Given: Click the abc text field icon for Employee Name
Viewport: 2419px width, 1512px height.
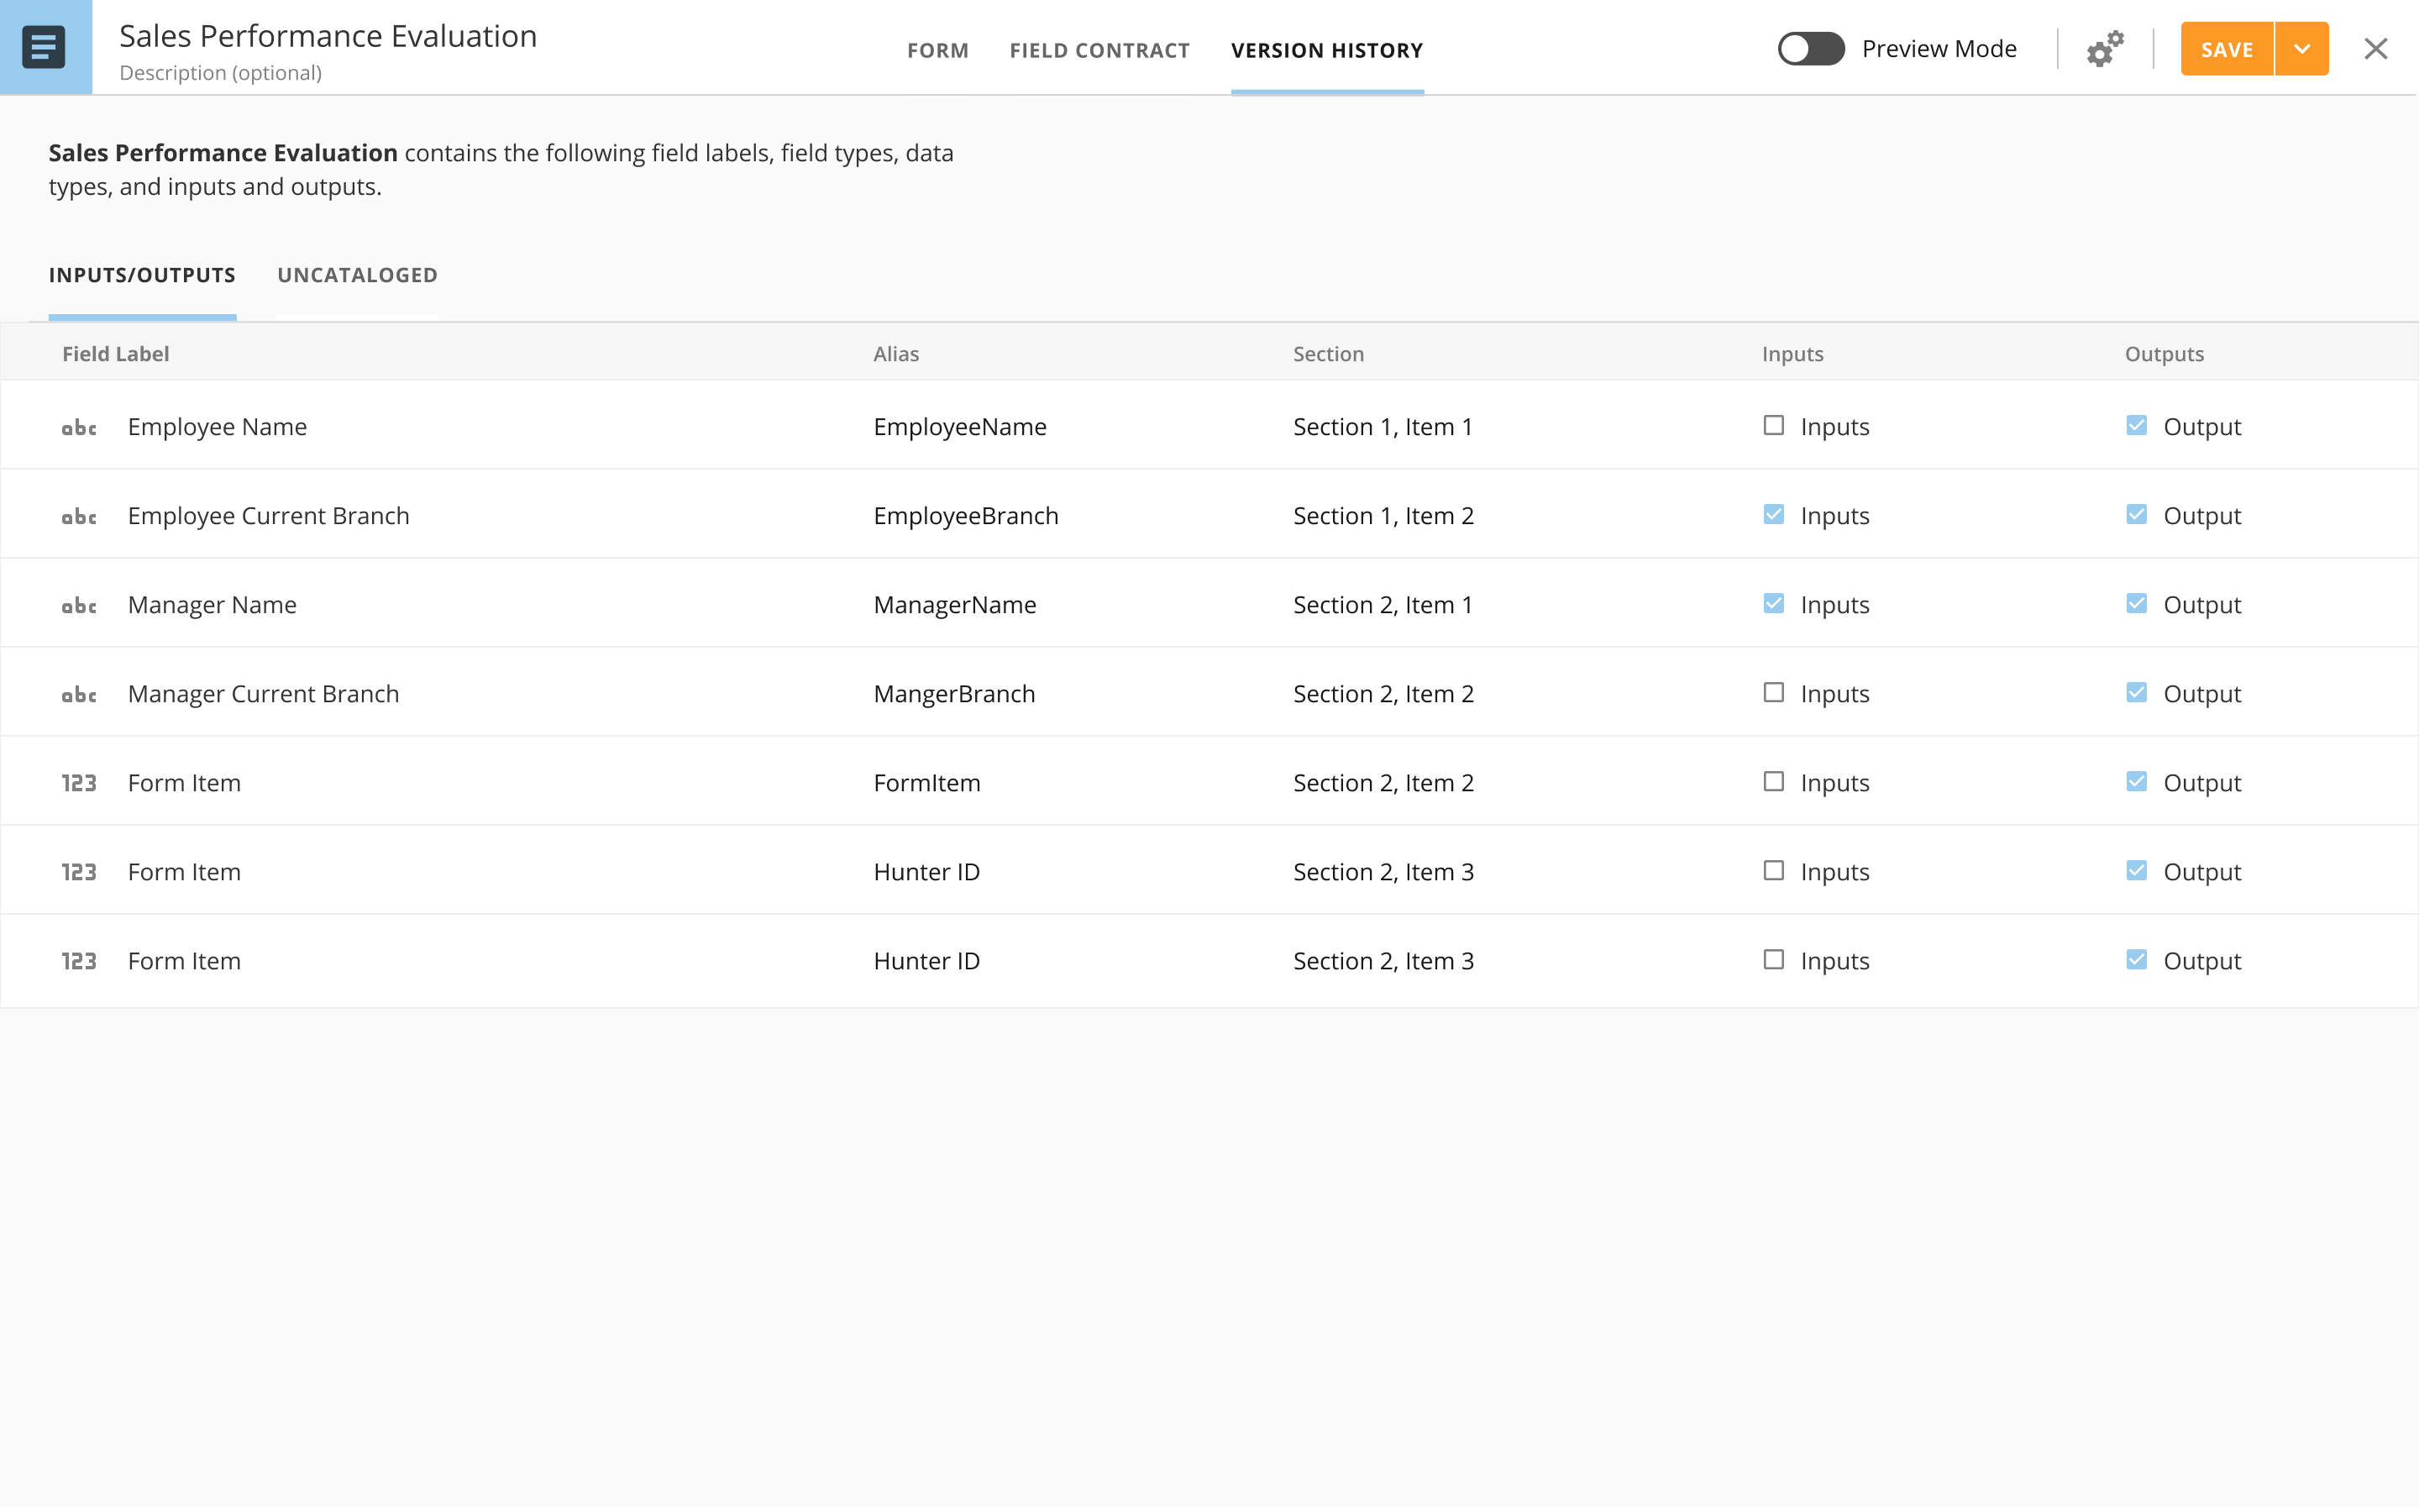Looking at the screenshot, I should tap(78, 427).
